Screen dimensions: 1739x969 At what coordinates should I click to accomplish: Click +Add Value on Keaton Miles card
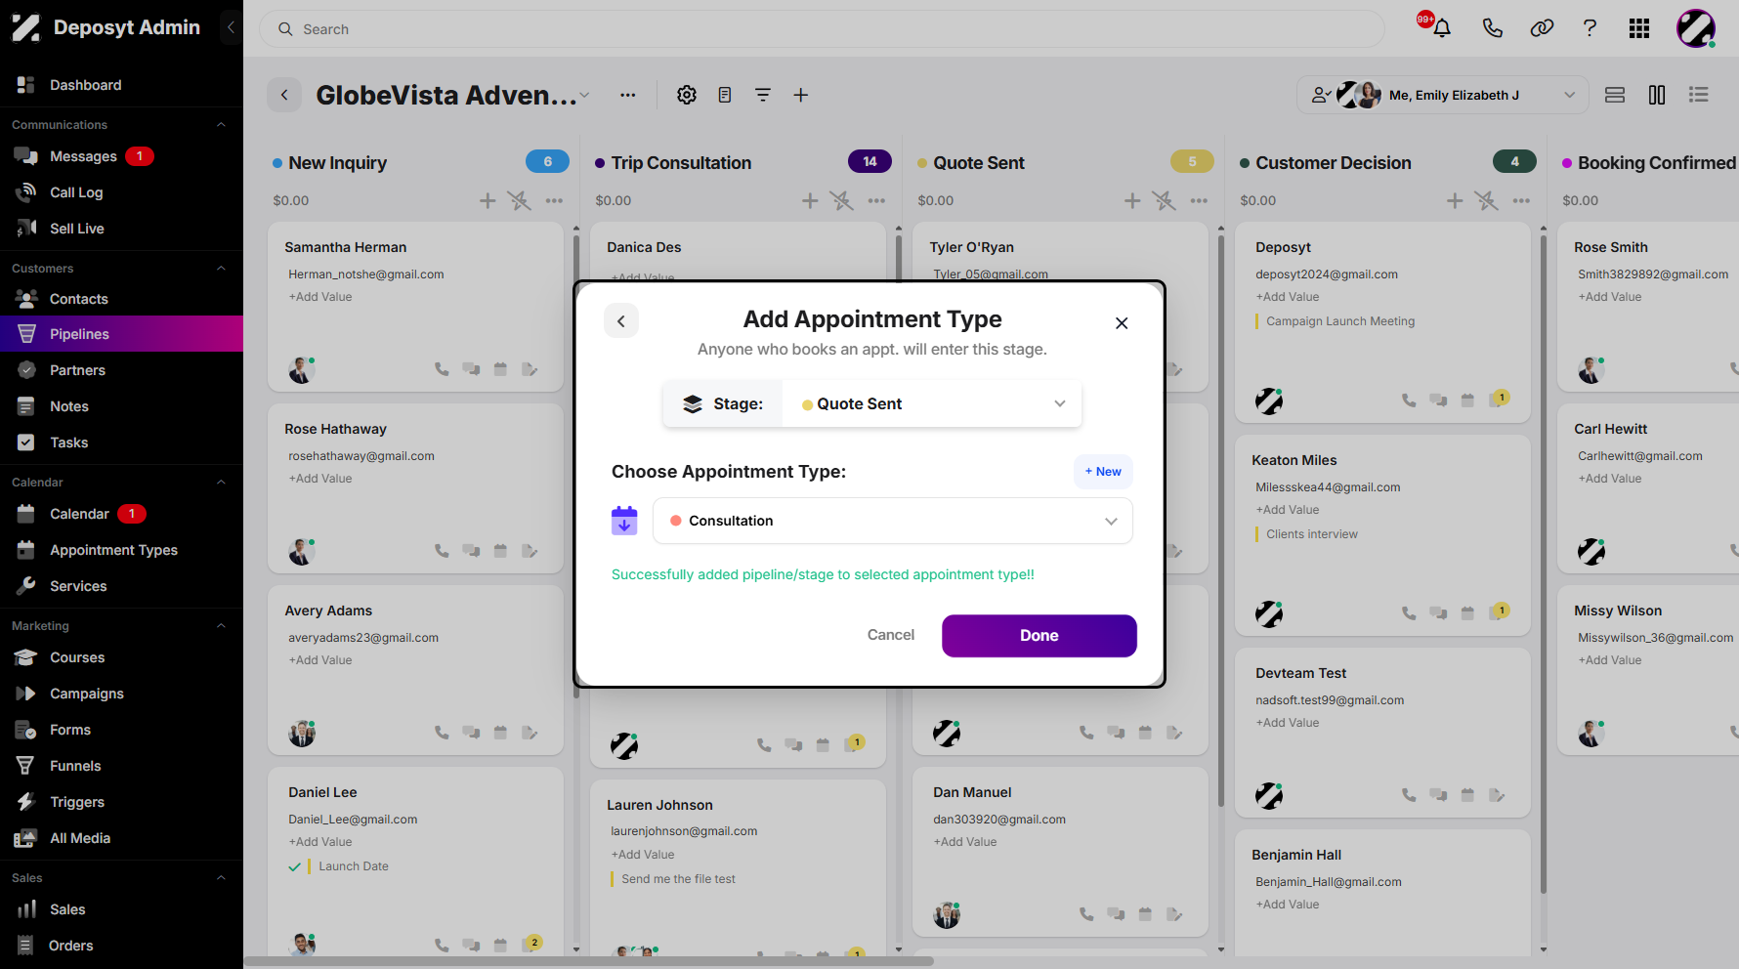(1288, 510)
